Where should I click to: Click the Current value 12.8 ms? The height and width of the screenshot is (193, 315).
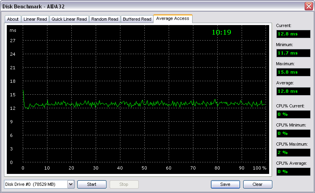[293, 34]
